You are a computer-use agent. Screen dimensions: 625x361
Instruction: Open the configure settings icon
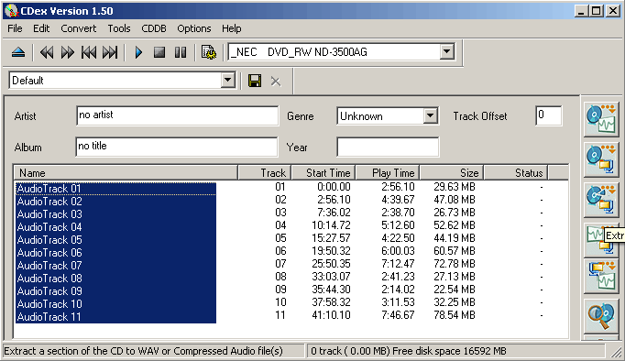(x=208, y=52)
